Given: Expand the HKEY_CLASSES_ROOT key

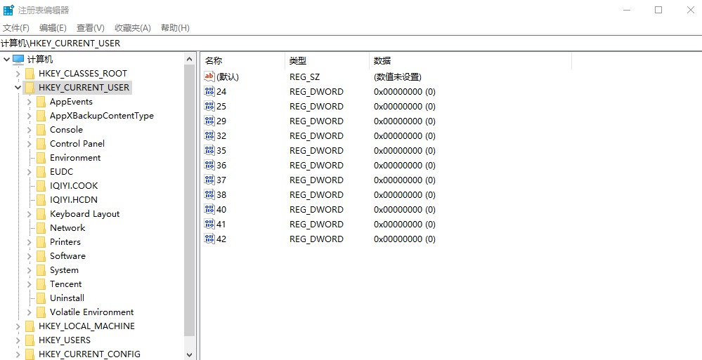Looking at the screenshot, I should pos(18,74).
